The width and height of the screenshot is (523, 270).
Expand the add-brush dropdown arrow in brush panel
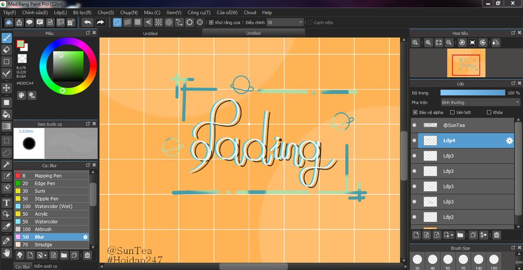pos(45,256)
